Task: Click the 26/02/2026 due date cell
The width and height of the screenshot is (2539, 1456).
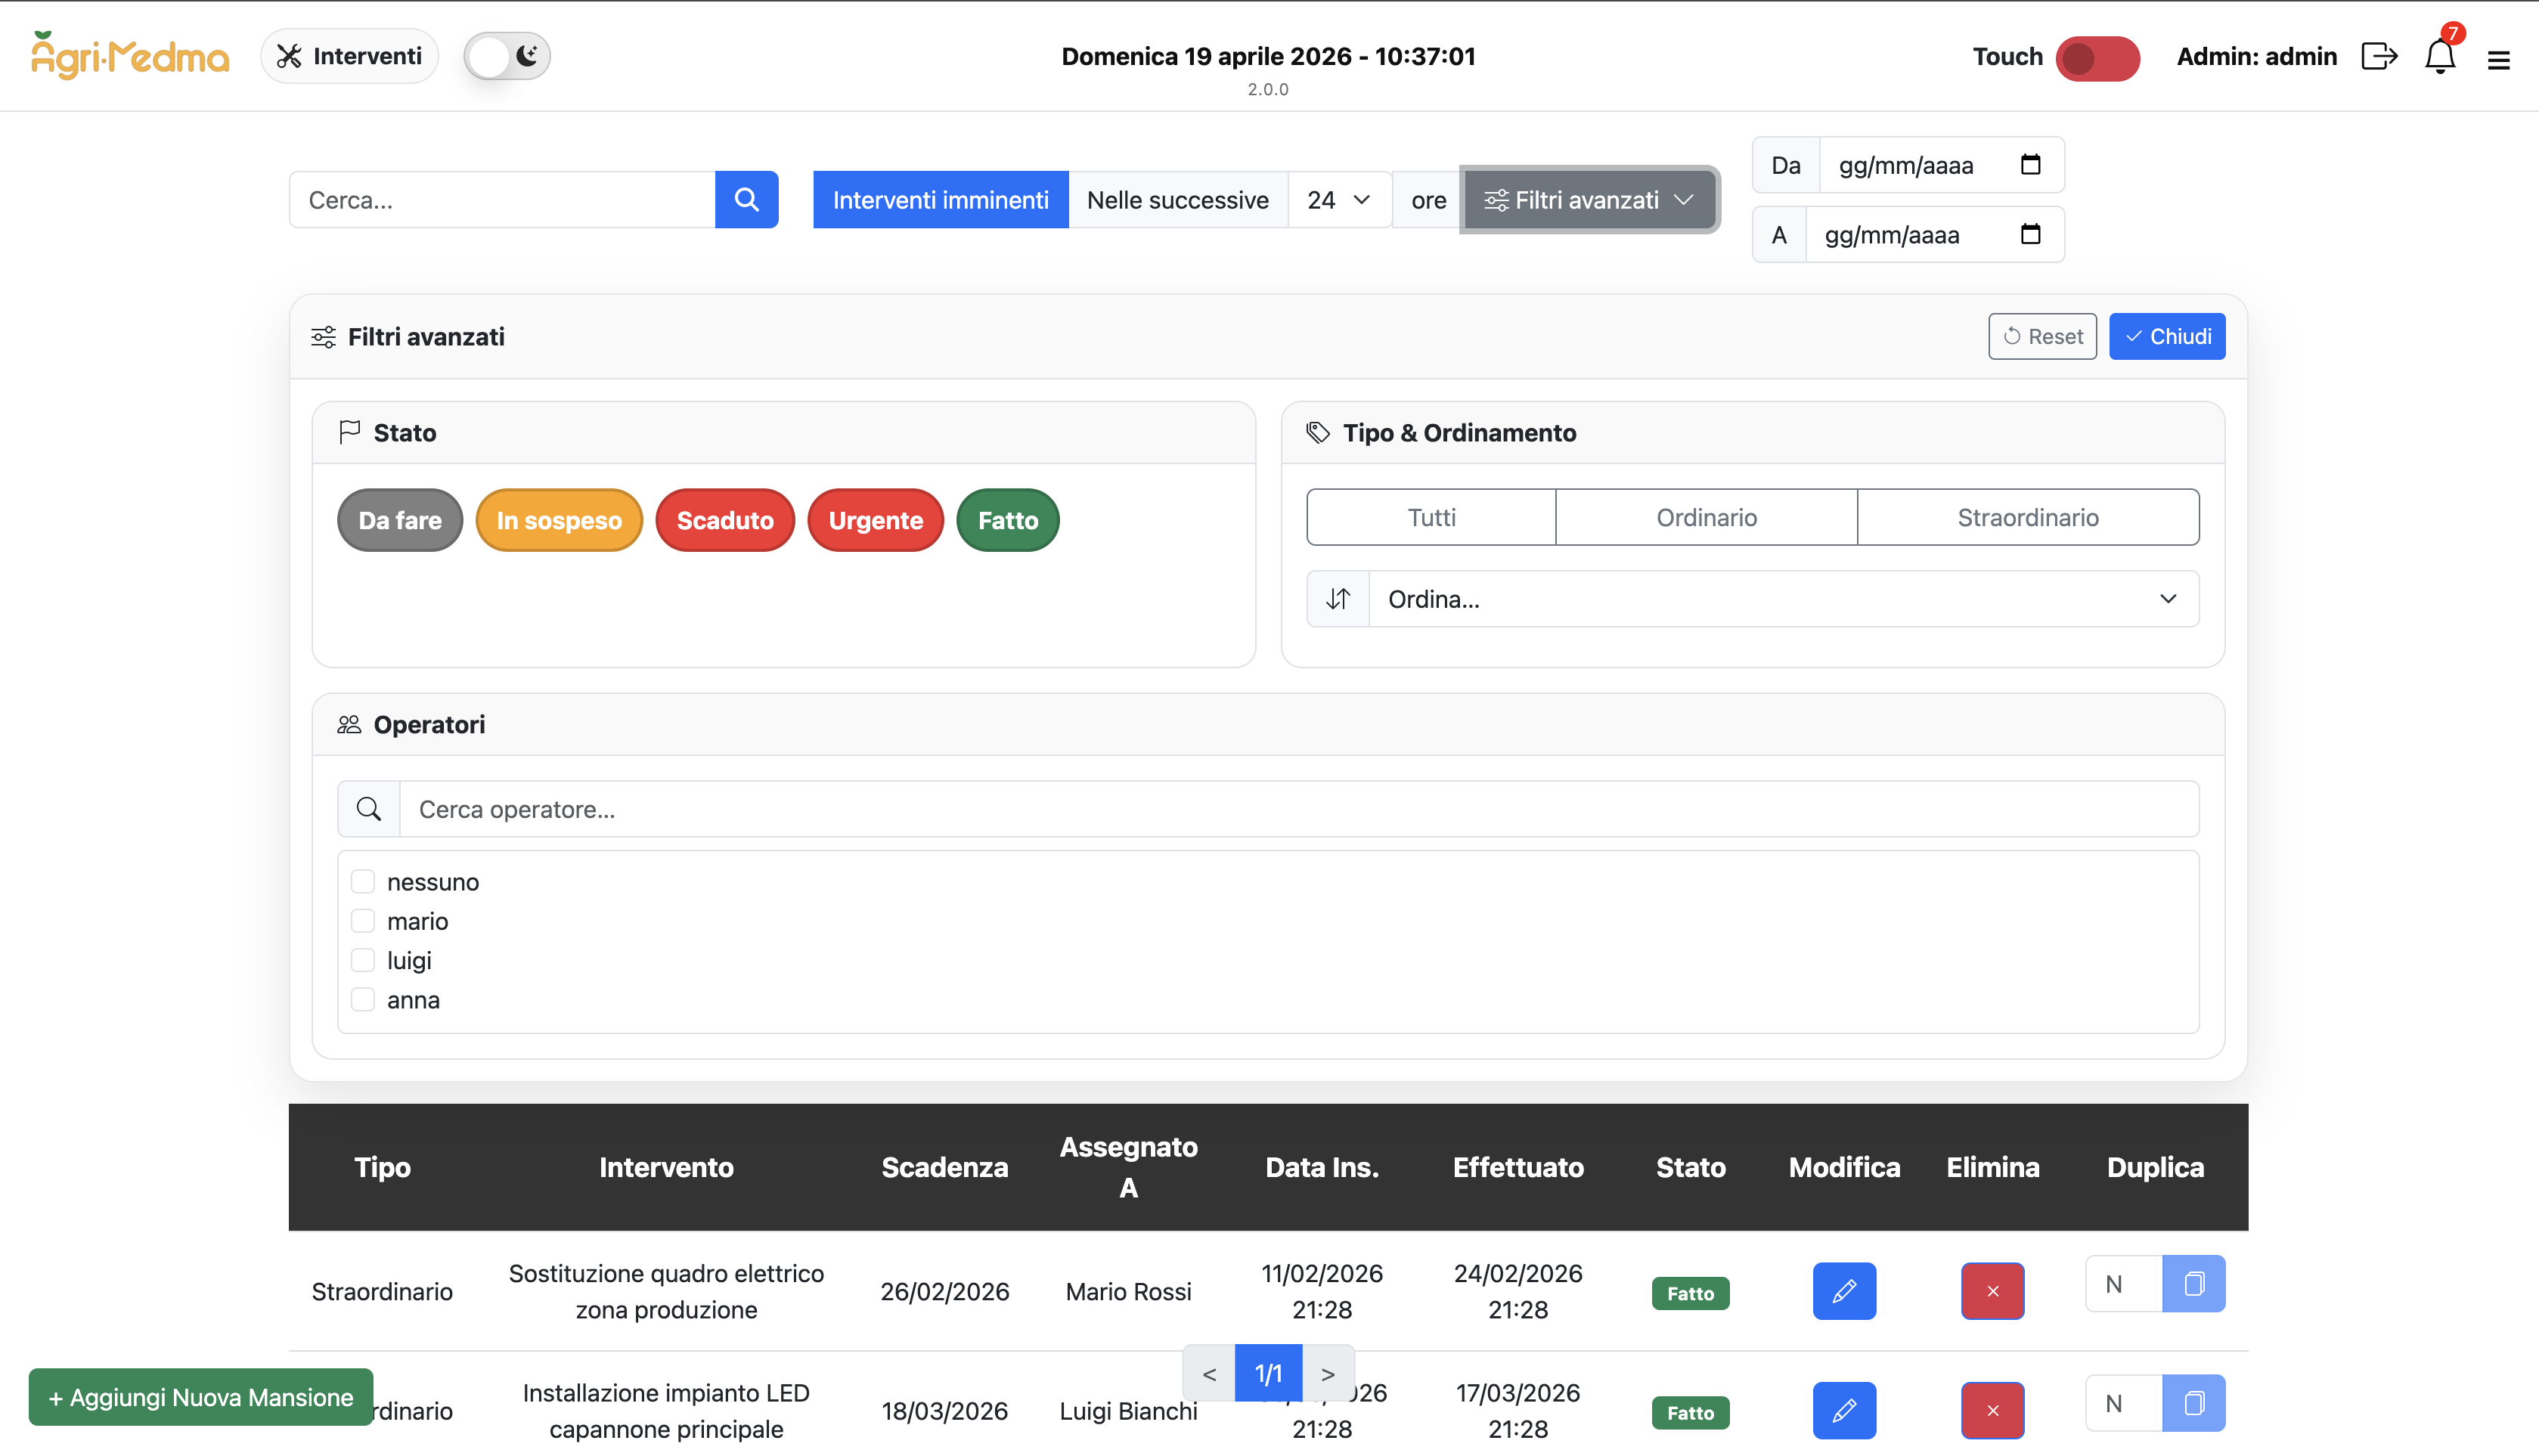Action: coord(944,1291)
